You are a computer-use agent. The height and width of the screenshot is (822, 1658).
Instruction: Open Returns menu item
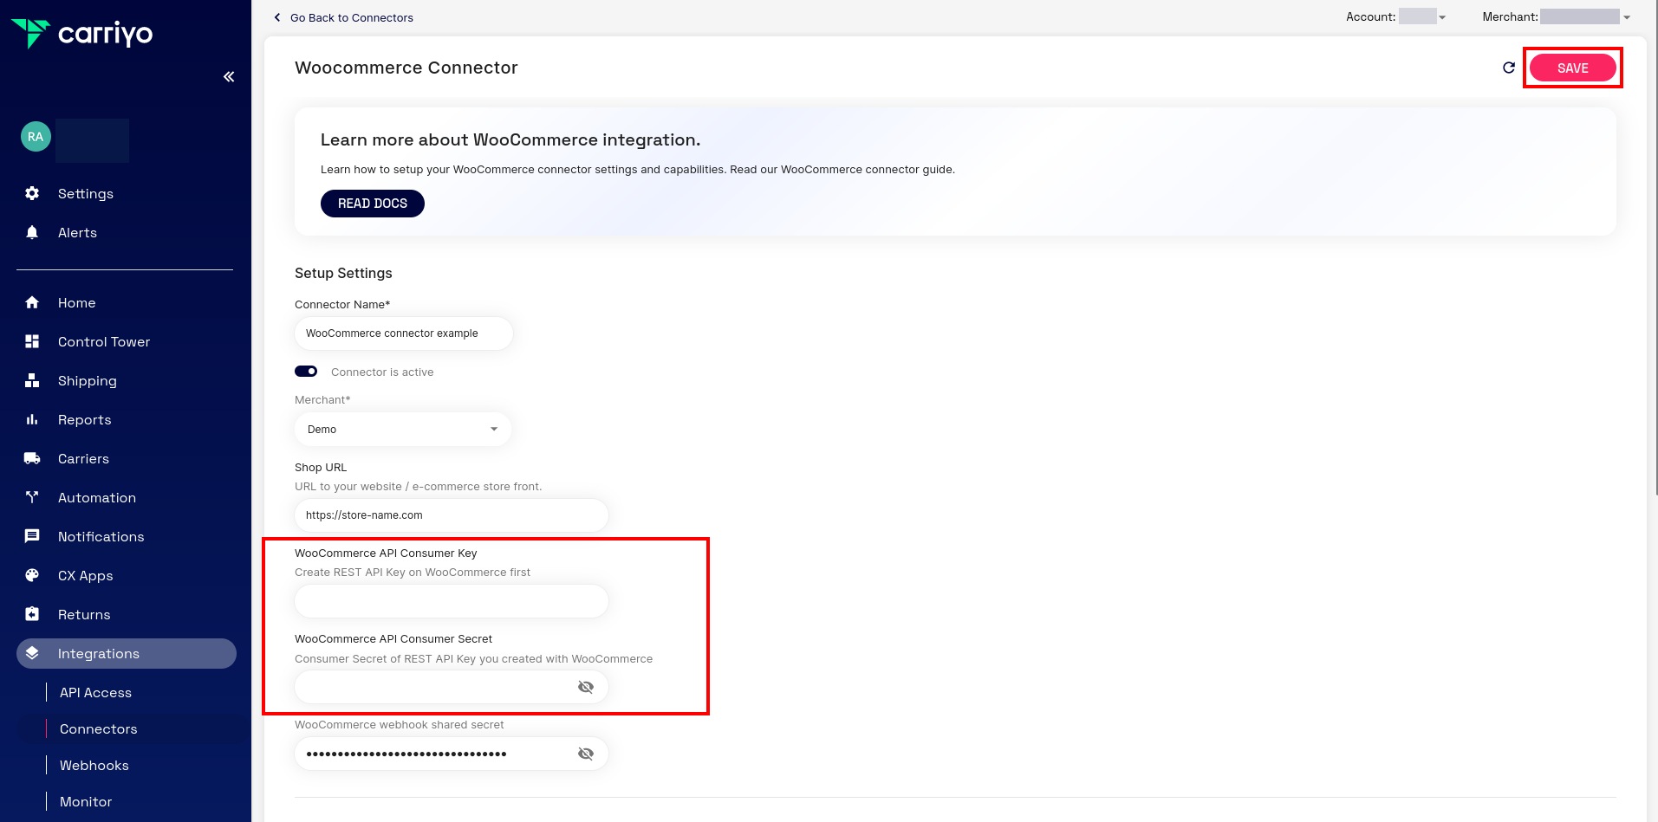84,614
